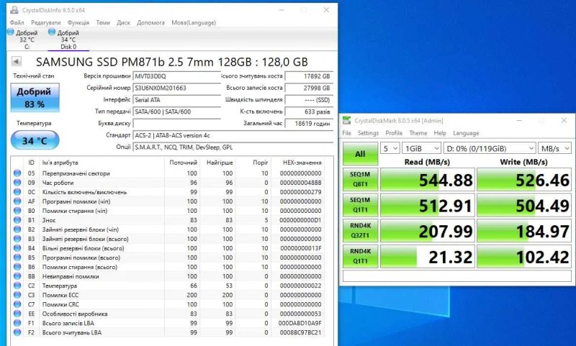This screenshot has height=346, width=576.
Task: Click the Версія прошивки field MVT03D0Q
Action: pyautogui.click(x=176, y=76)
